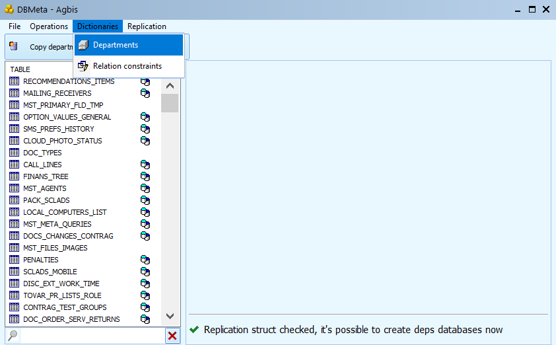Click table icon of MAILING_RECEIVERS
Viewport: 556px width, 345px height.
tap(14, 93)
